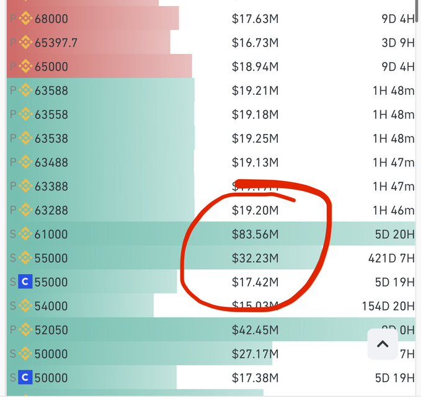Click the Binance icon beside 68000
This screenshot has height=400, width=421.
click(25, 19)
